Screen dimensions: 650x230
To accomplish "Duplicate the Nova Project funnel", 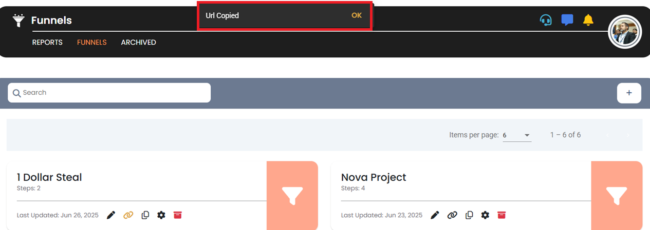I will click(469, 215).
